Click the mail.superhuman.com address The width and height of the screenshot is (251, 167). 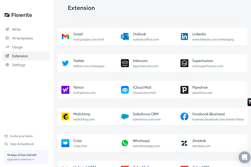tap(208, 66)
